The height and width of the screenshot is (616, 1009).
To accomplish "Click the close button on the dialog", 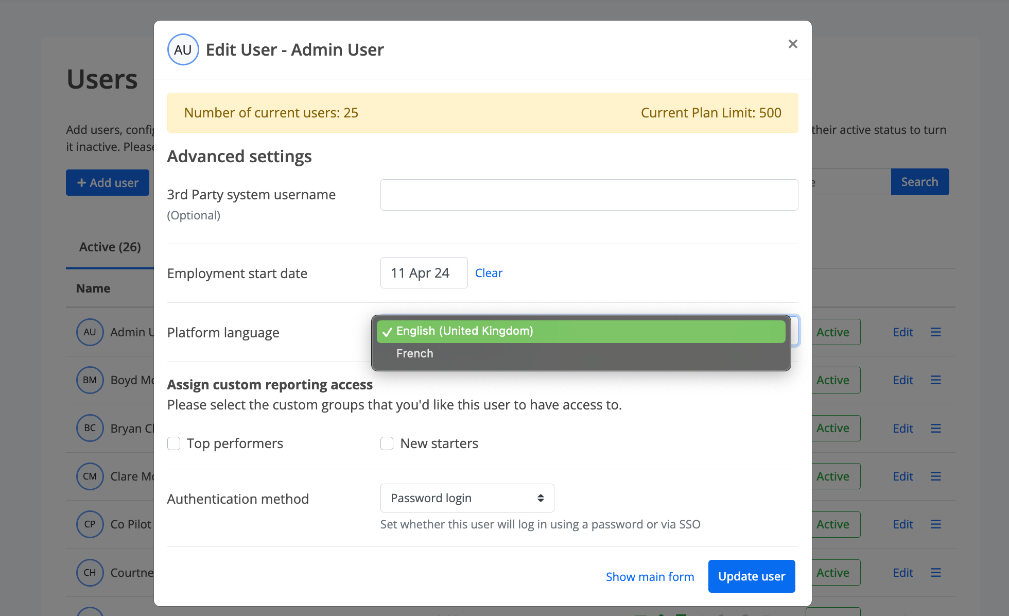I will click(793, 44).
